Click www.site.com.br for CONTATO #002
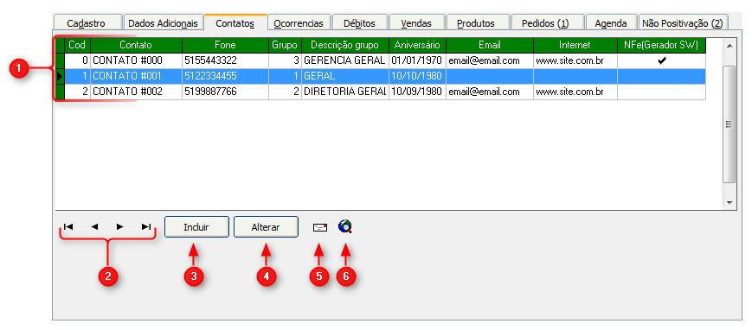This screenshot has width=752, height=330. [x=575, y=92]
